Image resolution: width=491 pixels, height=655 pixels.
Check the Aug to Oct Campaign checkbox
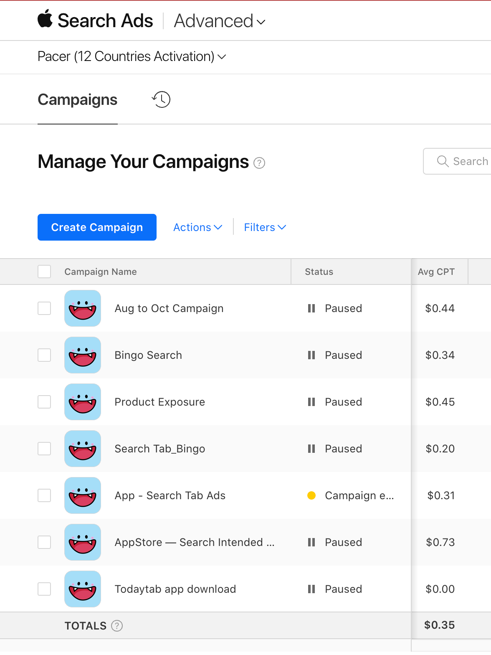44,308
